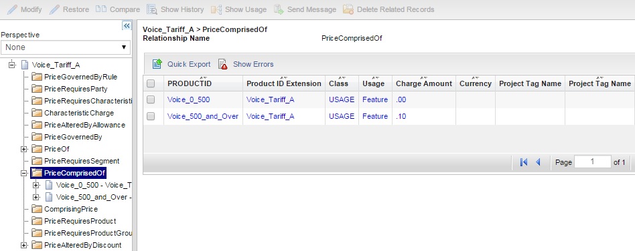Screen dimensions: 635x251
Task: Expand the PriceAlteredByDiscount folder
Action: pyautogui.click(x=24, y=246)
